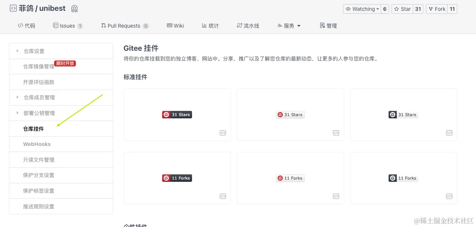Click the red Gitee 11 Forks badge
The width and height of the screenshot is (476, 227).
(x=177, y=178)
